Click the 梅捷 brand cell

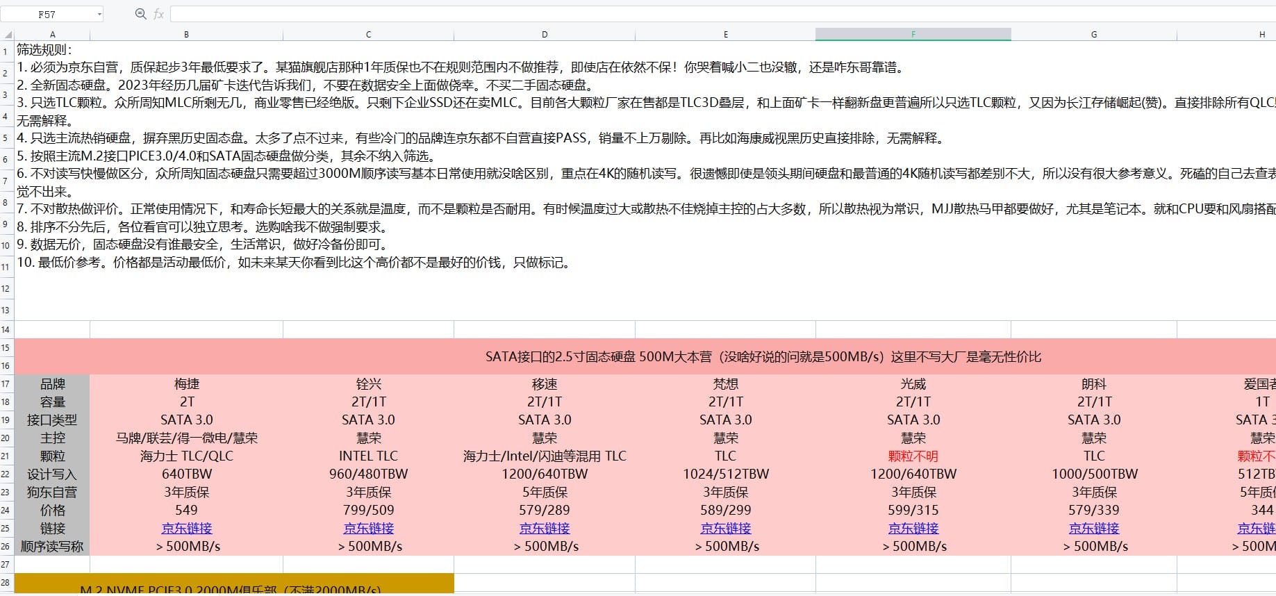[x=186, y=383]
